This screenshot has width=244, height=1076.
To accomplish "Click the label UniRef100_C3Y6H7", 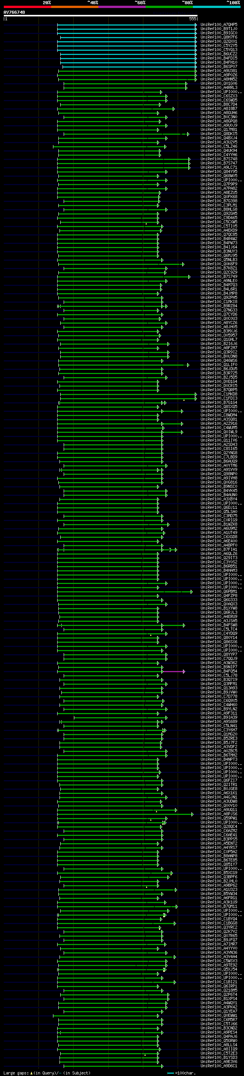I will coord(219,731).
